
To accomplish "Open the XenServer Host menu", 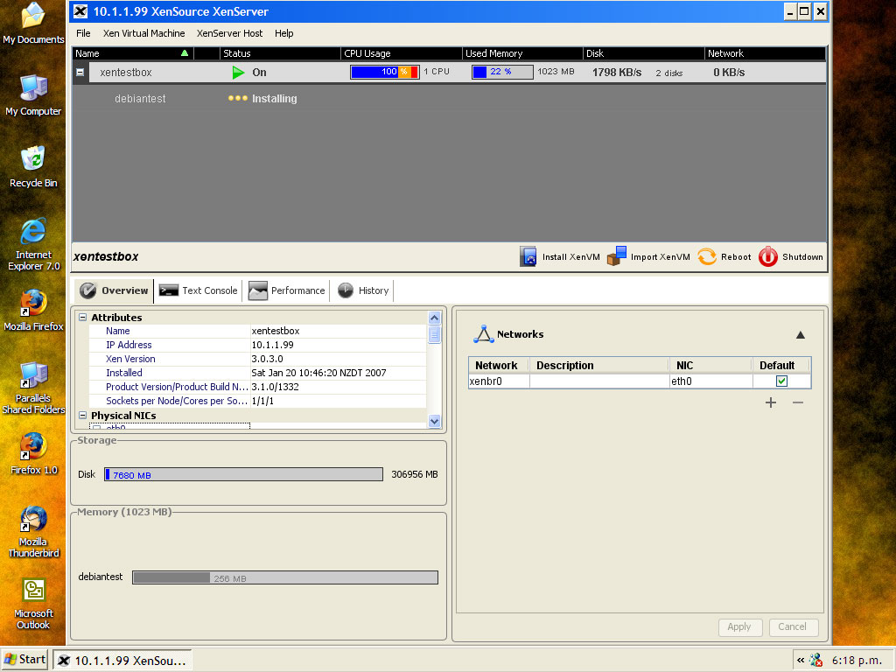I will pos(230,33).
